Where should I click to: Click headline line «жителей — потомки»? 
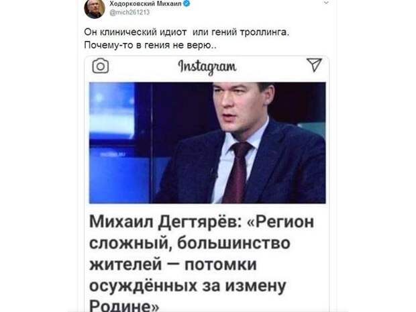[173, 264]
